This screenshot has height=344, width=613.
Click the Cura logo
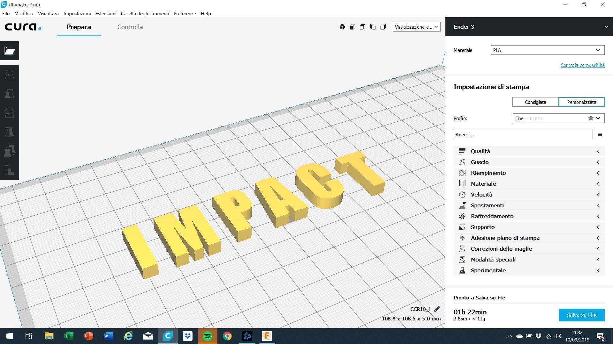23,27
